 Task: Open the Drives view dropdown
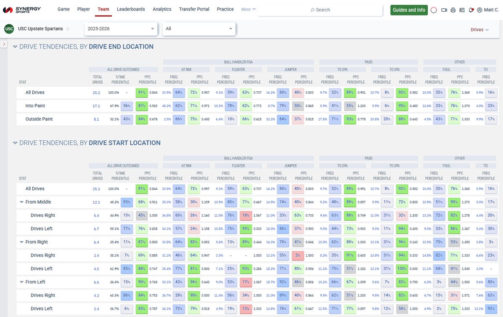tap(480, 30)
